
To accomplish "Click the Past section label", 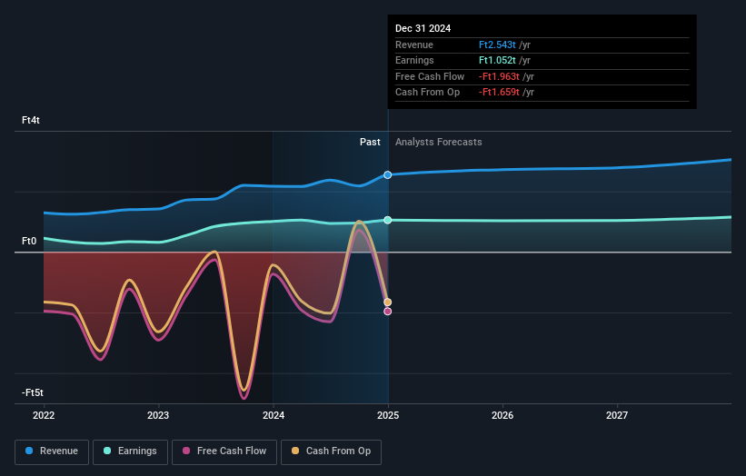I will 370,143.
